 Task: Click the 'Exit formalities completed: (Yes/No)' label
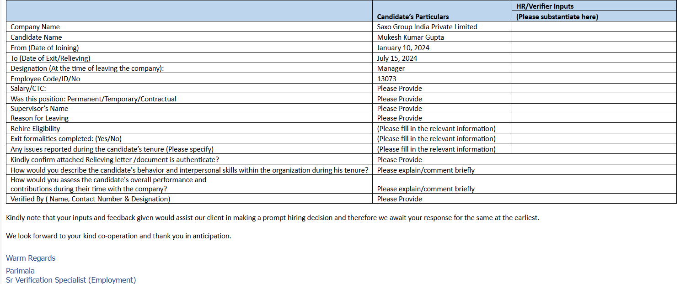coord(66,139)
